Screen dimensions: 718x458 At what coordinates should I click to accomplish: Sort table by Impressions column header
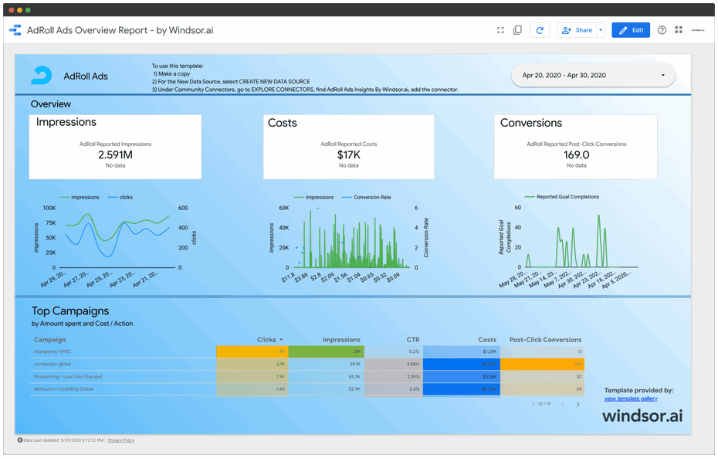click(x=341, y=340)
